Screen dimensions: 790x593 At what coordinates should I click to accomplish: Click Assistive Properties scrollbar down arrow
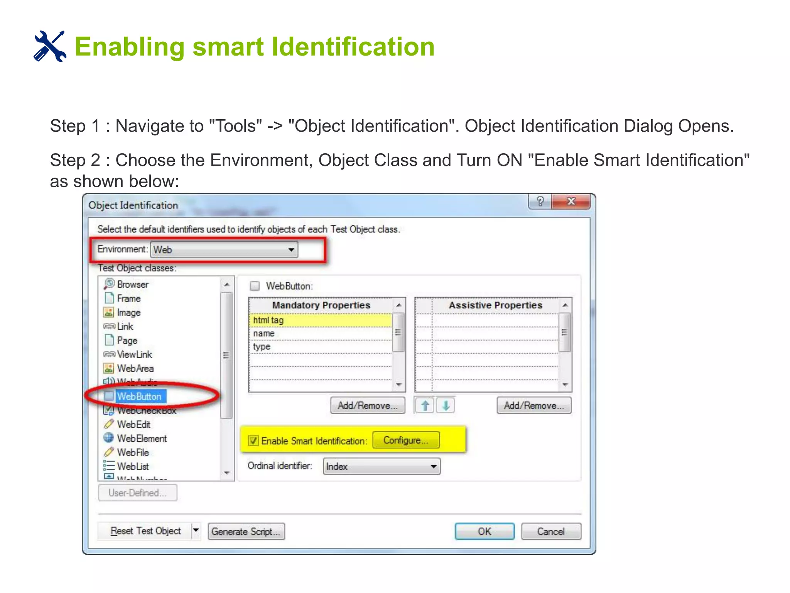click(565, 385)
